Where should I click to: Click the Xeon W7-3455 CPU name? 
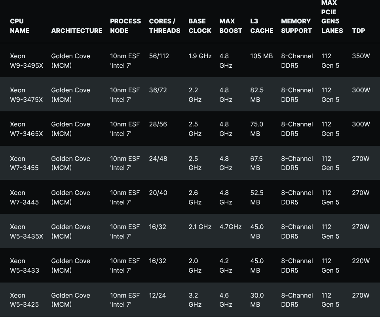point(24,163)
